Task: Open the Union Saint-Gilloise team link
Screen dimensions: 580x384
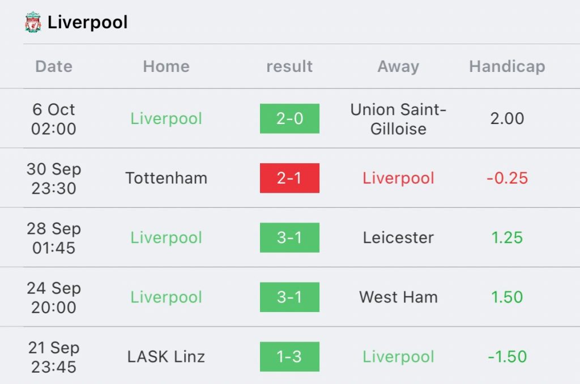Action: [398, 119]
